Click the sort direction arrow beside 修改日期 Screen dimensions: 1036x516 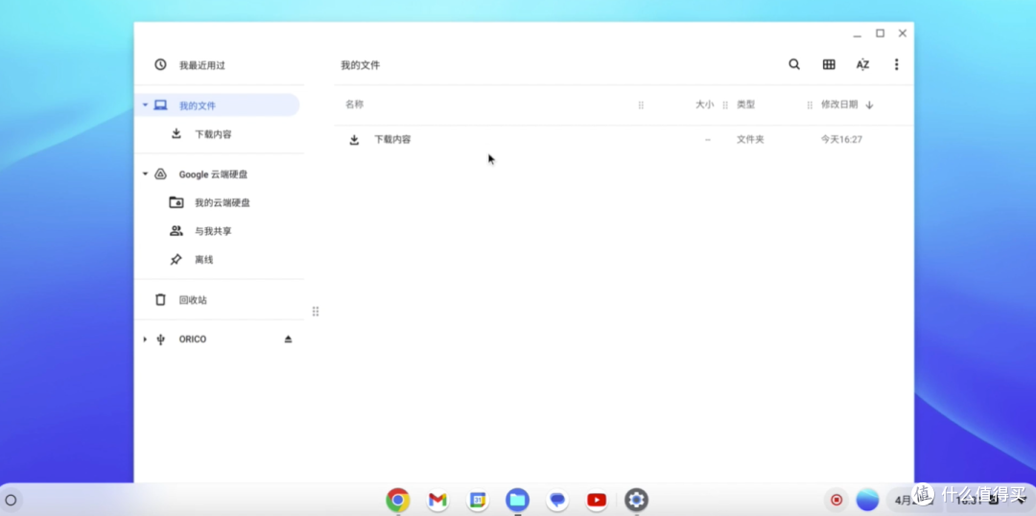pyautogui.click(x=869, y=106)
